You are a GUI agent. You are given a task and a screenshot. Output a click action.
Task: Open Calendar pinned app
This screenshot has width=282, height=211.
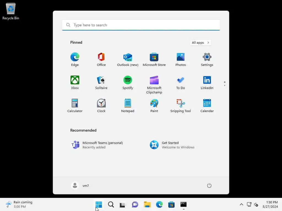click(207, 106)
